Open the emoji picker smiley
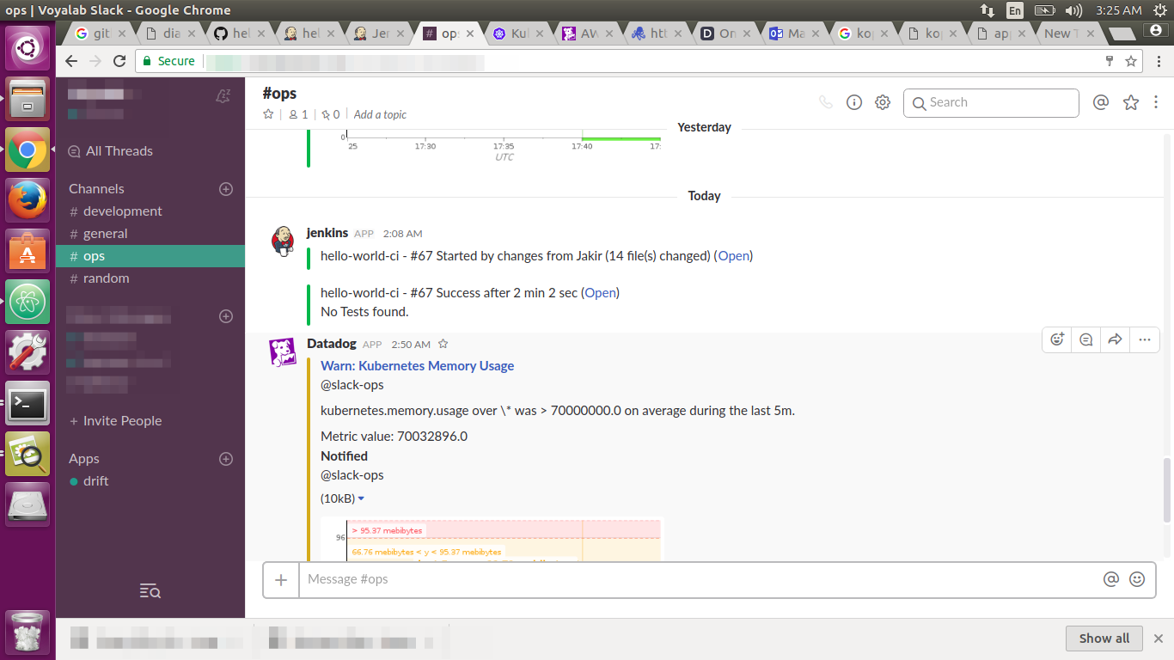The width and height of the screenshot is (1174, 660). (1137, 579)
